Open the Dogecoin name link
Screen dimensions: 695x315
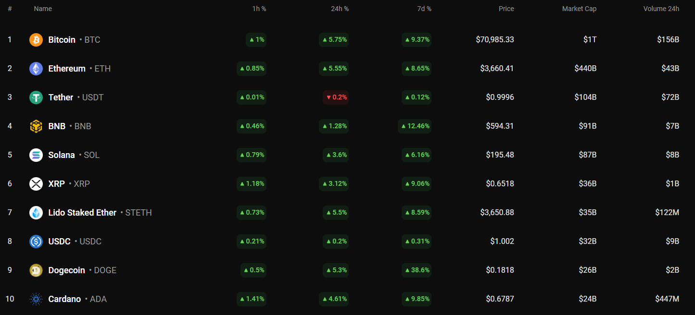(66, 270)
